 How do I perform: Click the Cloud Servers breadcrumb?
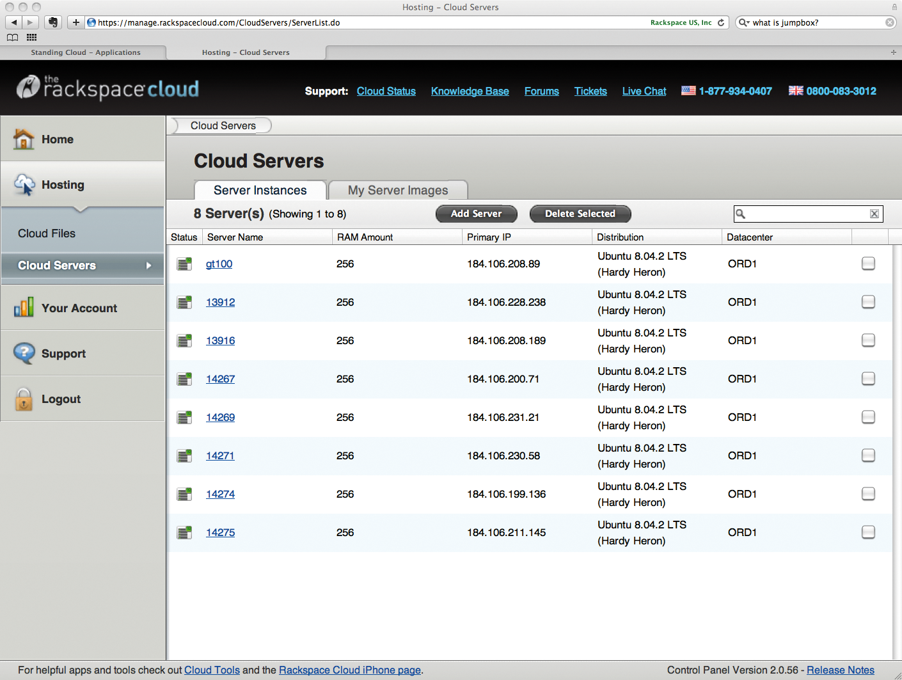pos(223,125)
